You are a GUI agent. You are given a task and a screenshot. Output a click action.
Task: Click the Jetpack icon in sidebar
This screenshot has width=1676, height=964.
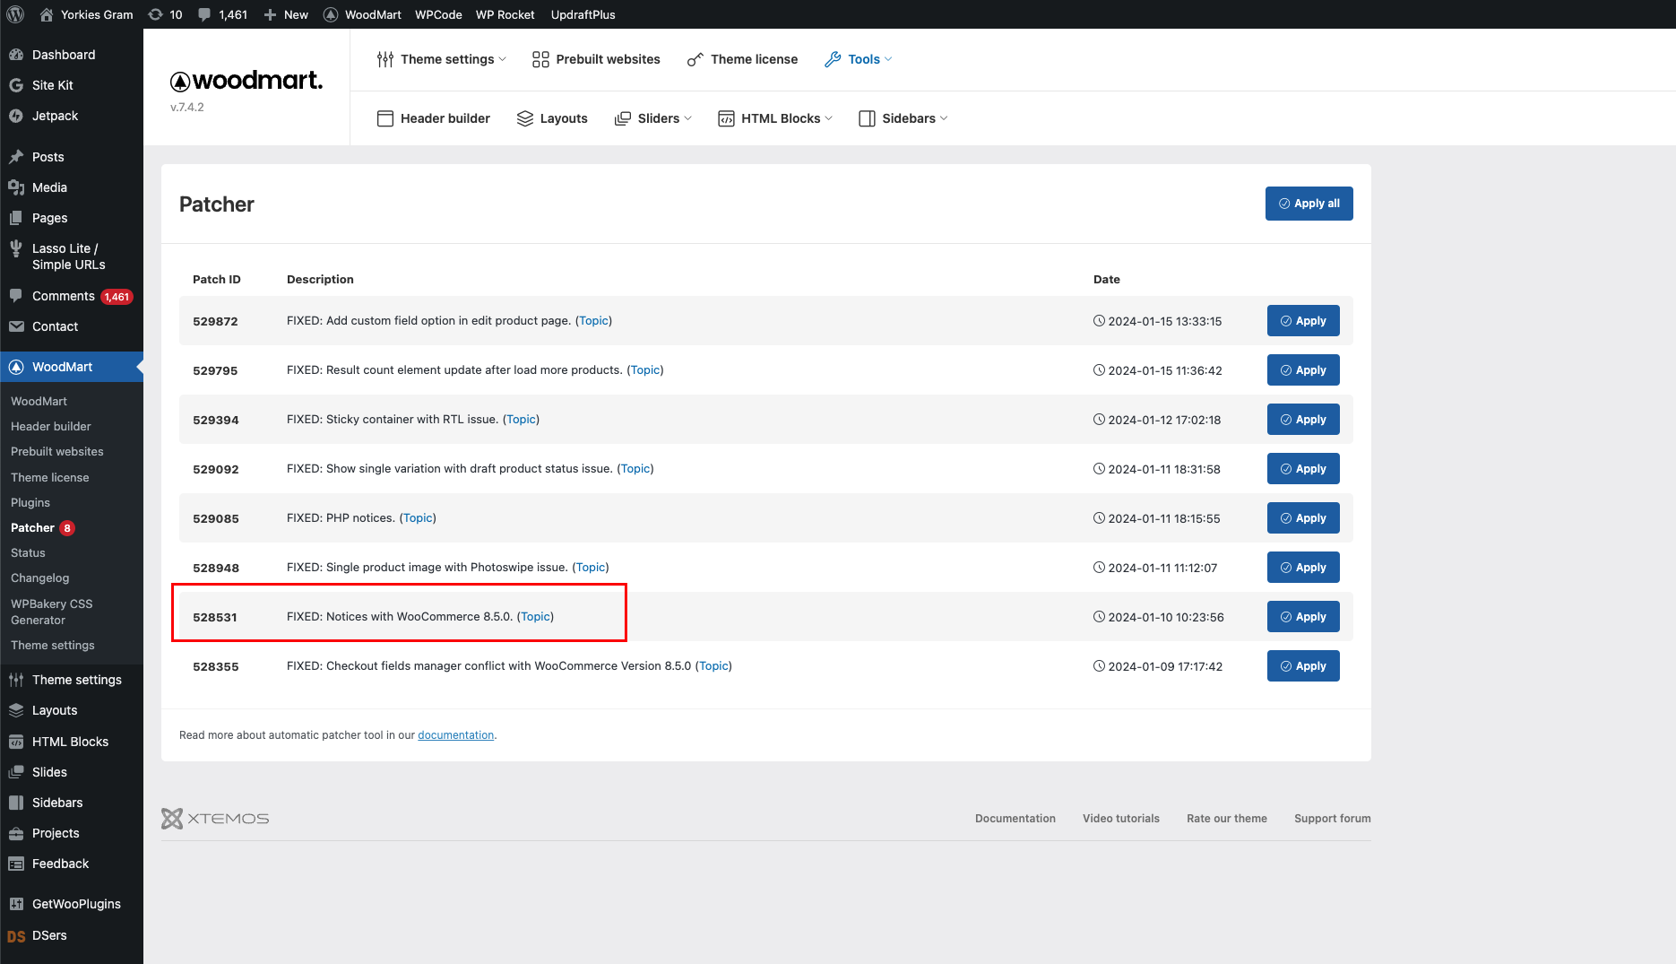16,116
